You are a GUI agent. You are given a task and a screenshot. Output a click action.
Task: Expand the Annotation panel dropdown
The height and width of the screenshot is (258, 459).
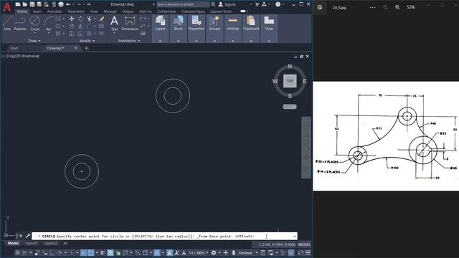point(129,41)
